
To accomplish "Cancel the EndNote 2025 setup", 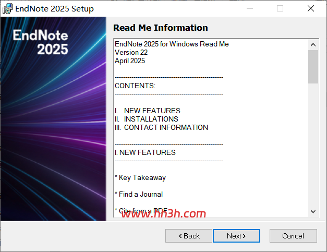I will click(293, 236).
